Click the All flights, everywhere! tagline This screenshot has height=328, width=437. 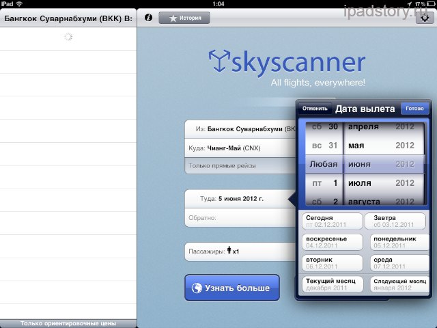click(x=318, y=83)
